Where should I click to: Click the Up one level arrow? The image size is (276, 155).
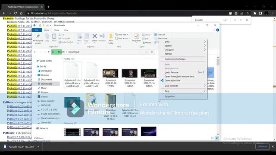click(49, 52)
